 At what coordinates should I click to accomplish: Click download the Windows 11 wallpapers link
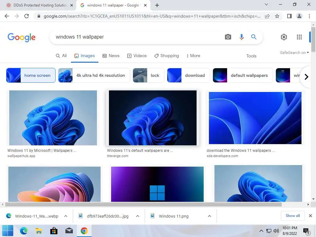pos(241,151)
